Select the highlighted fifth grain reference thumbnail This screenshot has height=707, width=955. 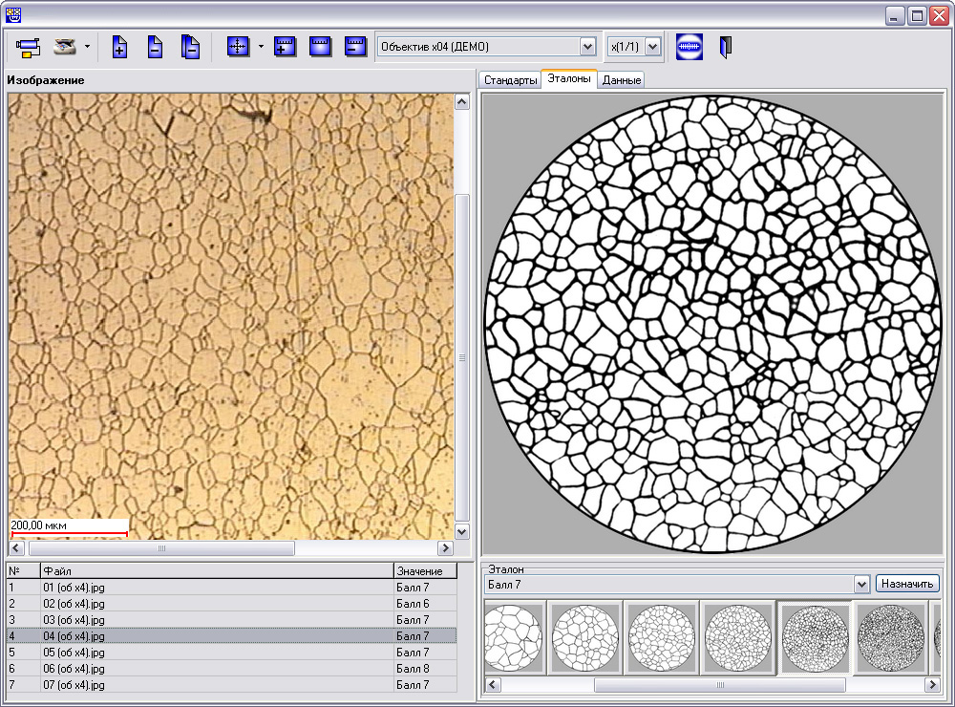click(x=815, y=637)
